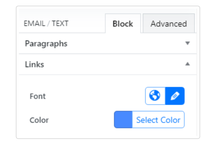Click the Paragraphs section title
This screenshot has width=222, height=150.
point(46,44)
